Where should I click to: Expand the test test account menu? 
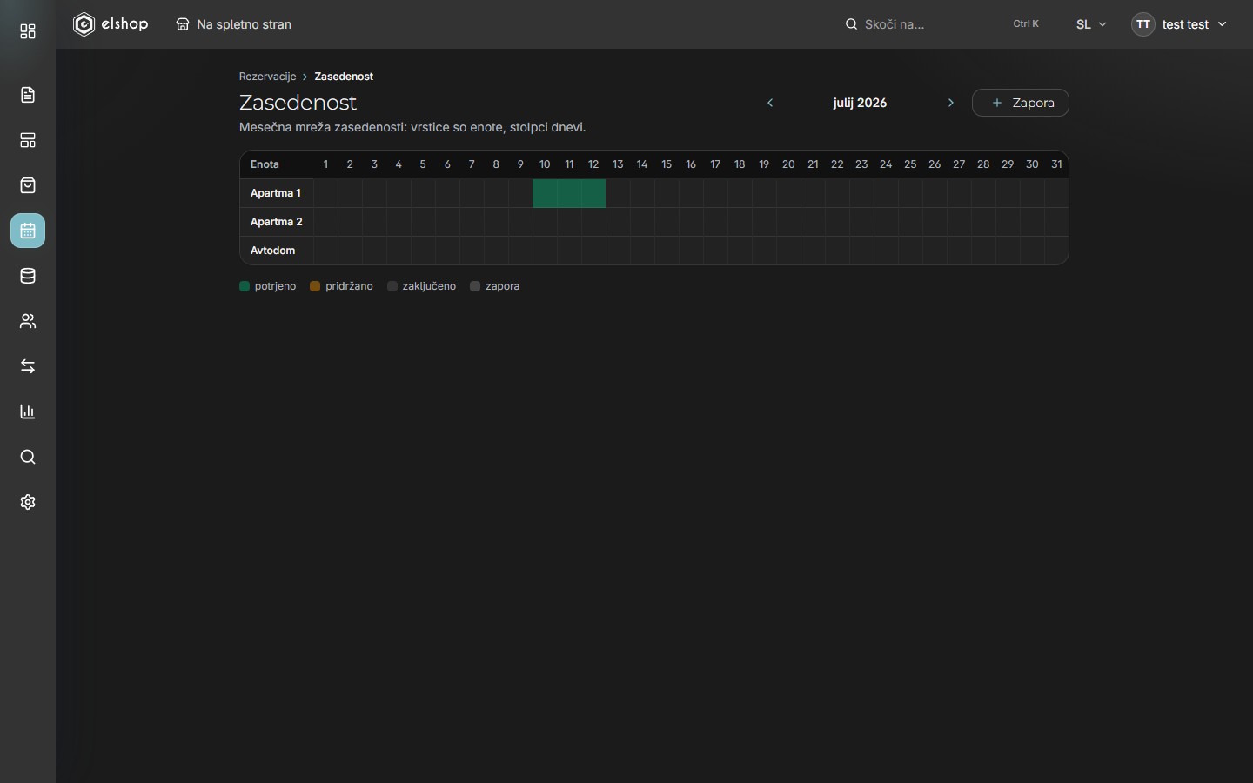click(x=1180, y=24)
